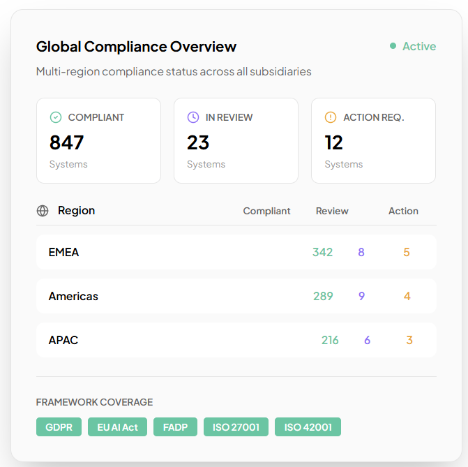Click the EU AI Act framework tag
The height and width of the screenshot is (467, 468).
[x=117, y=427]
